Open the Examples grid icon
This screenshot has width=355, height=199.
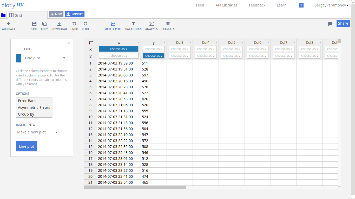(x=168, y=24)
